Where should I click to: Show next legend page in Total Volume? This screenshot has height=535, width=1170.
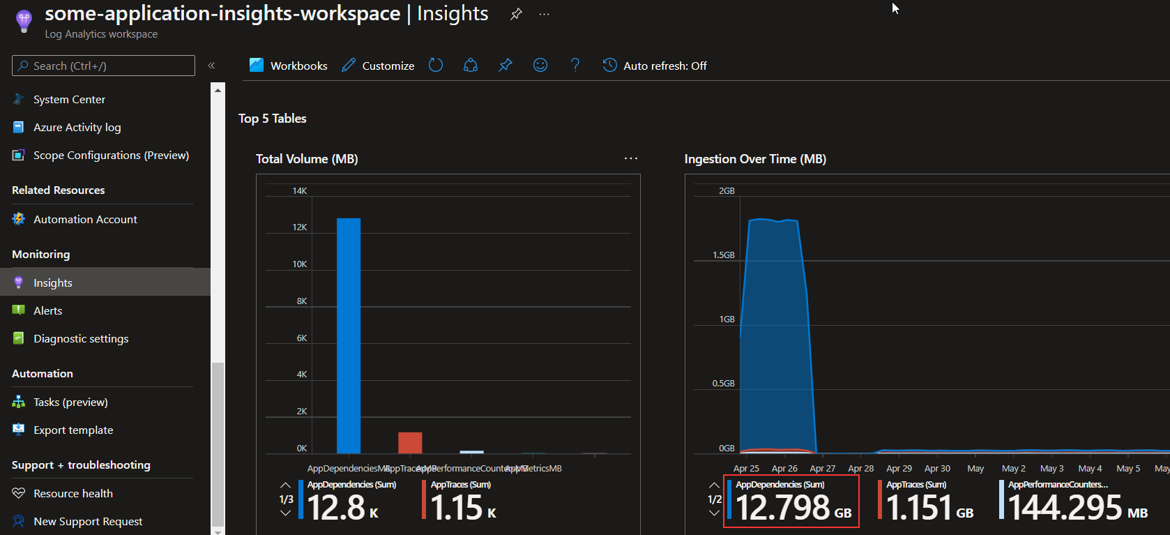285,513
